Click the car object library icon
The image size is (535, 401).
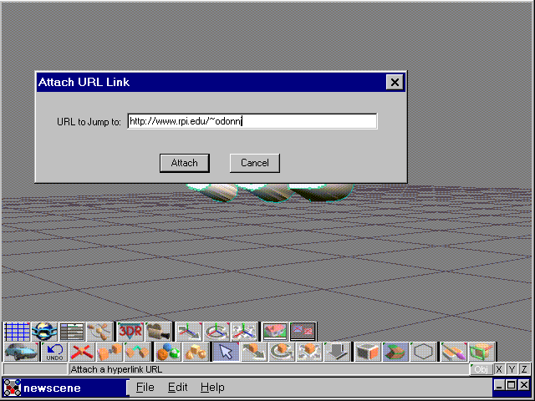tap(20, 352)
